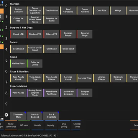
Task: Open Bar & Cocktails menu tab
Action: [x=51, y=116]
